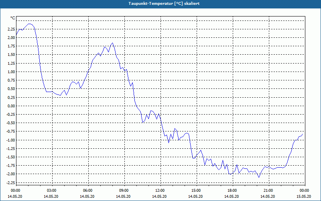Image resolution: width=321 pixels, height=201 pixels.
Task: Click the 00:00 label above date 15.05.20
Action: coord(305,191)
